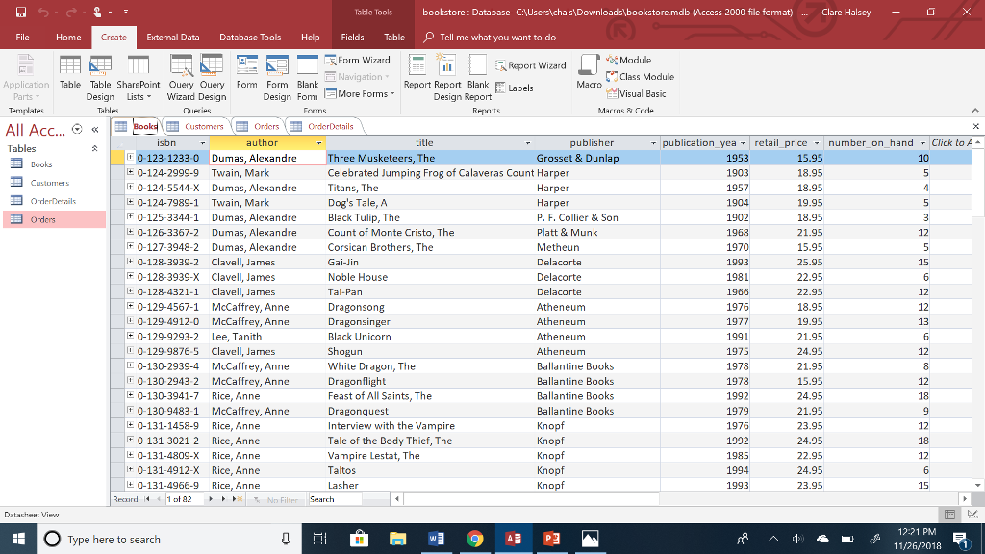Insert a Class Module
This screenshot has width=985, height=554.
[639, 76]
